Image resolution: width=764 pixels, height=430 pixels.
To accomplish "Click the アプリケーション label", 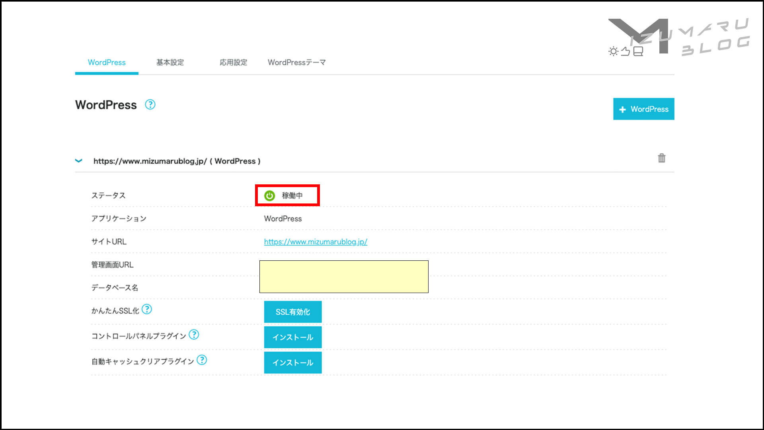I will [119, 219].
